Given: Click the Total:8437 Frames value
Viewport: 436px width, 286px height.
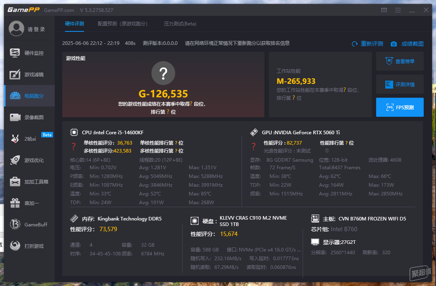Looking at the screenshot, I should [340, 168].
